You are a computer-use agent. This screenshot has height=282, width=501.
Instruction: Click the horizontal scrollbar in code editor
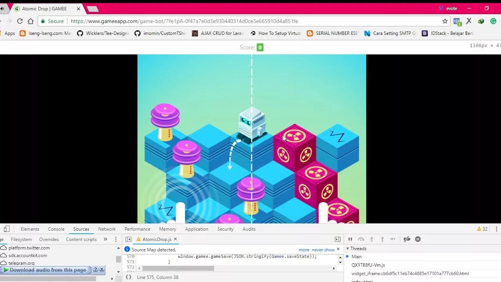tap(178, 268)
